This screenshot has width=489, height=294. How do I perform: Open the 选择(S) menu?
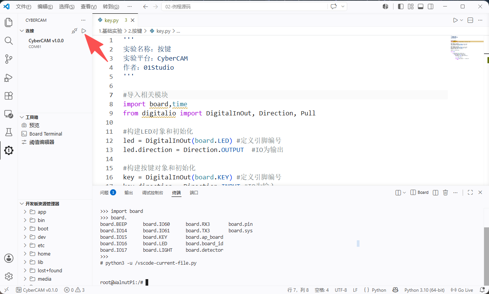67,6
